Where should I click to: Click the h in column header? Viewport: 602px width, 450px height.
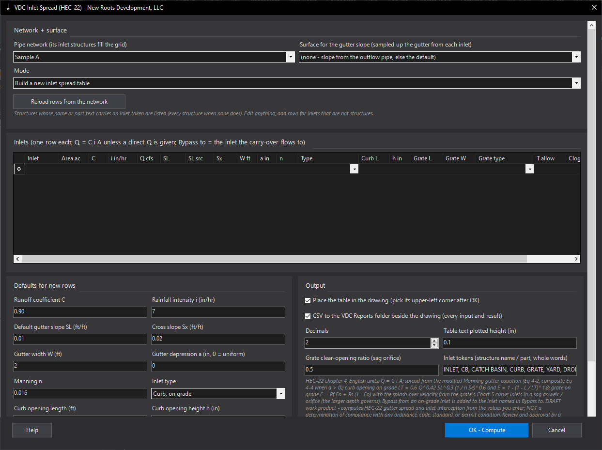pyautogui.click(x=400, y=158)
